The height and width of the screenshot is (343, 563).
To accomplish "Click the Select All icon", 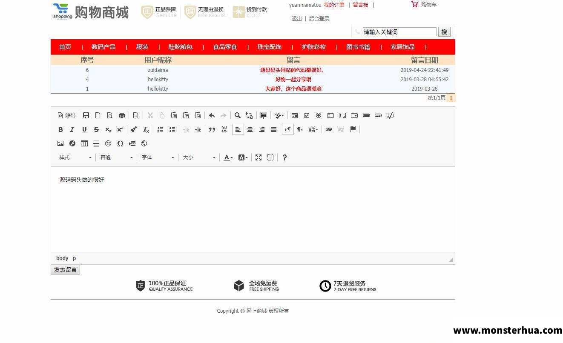I will tap(263, 115).
